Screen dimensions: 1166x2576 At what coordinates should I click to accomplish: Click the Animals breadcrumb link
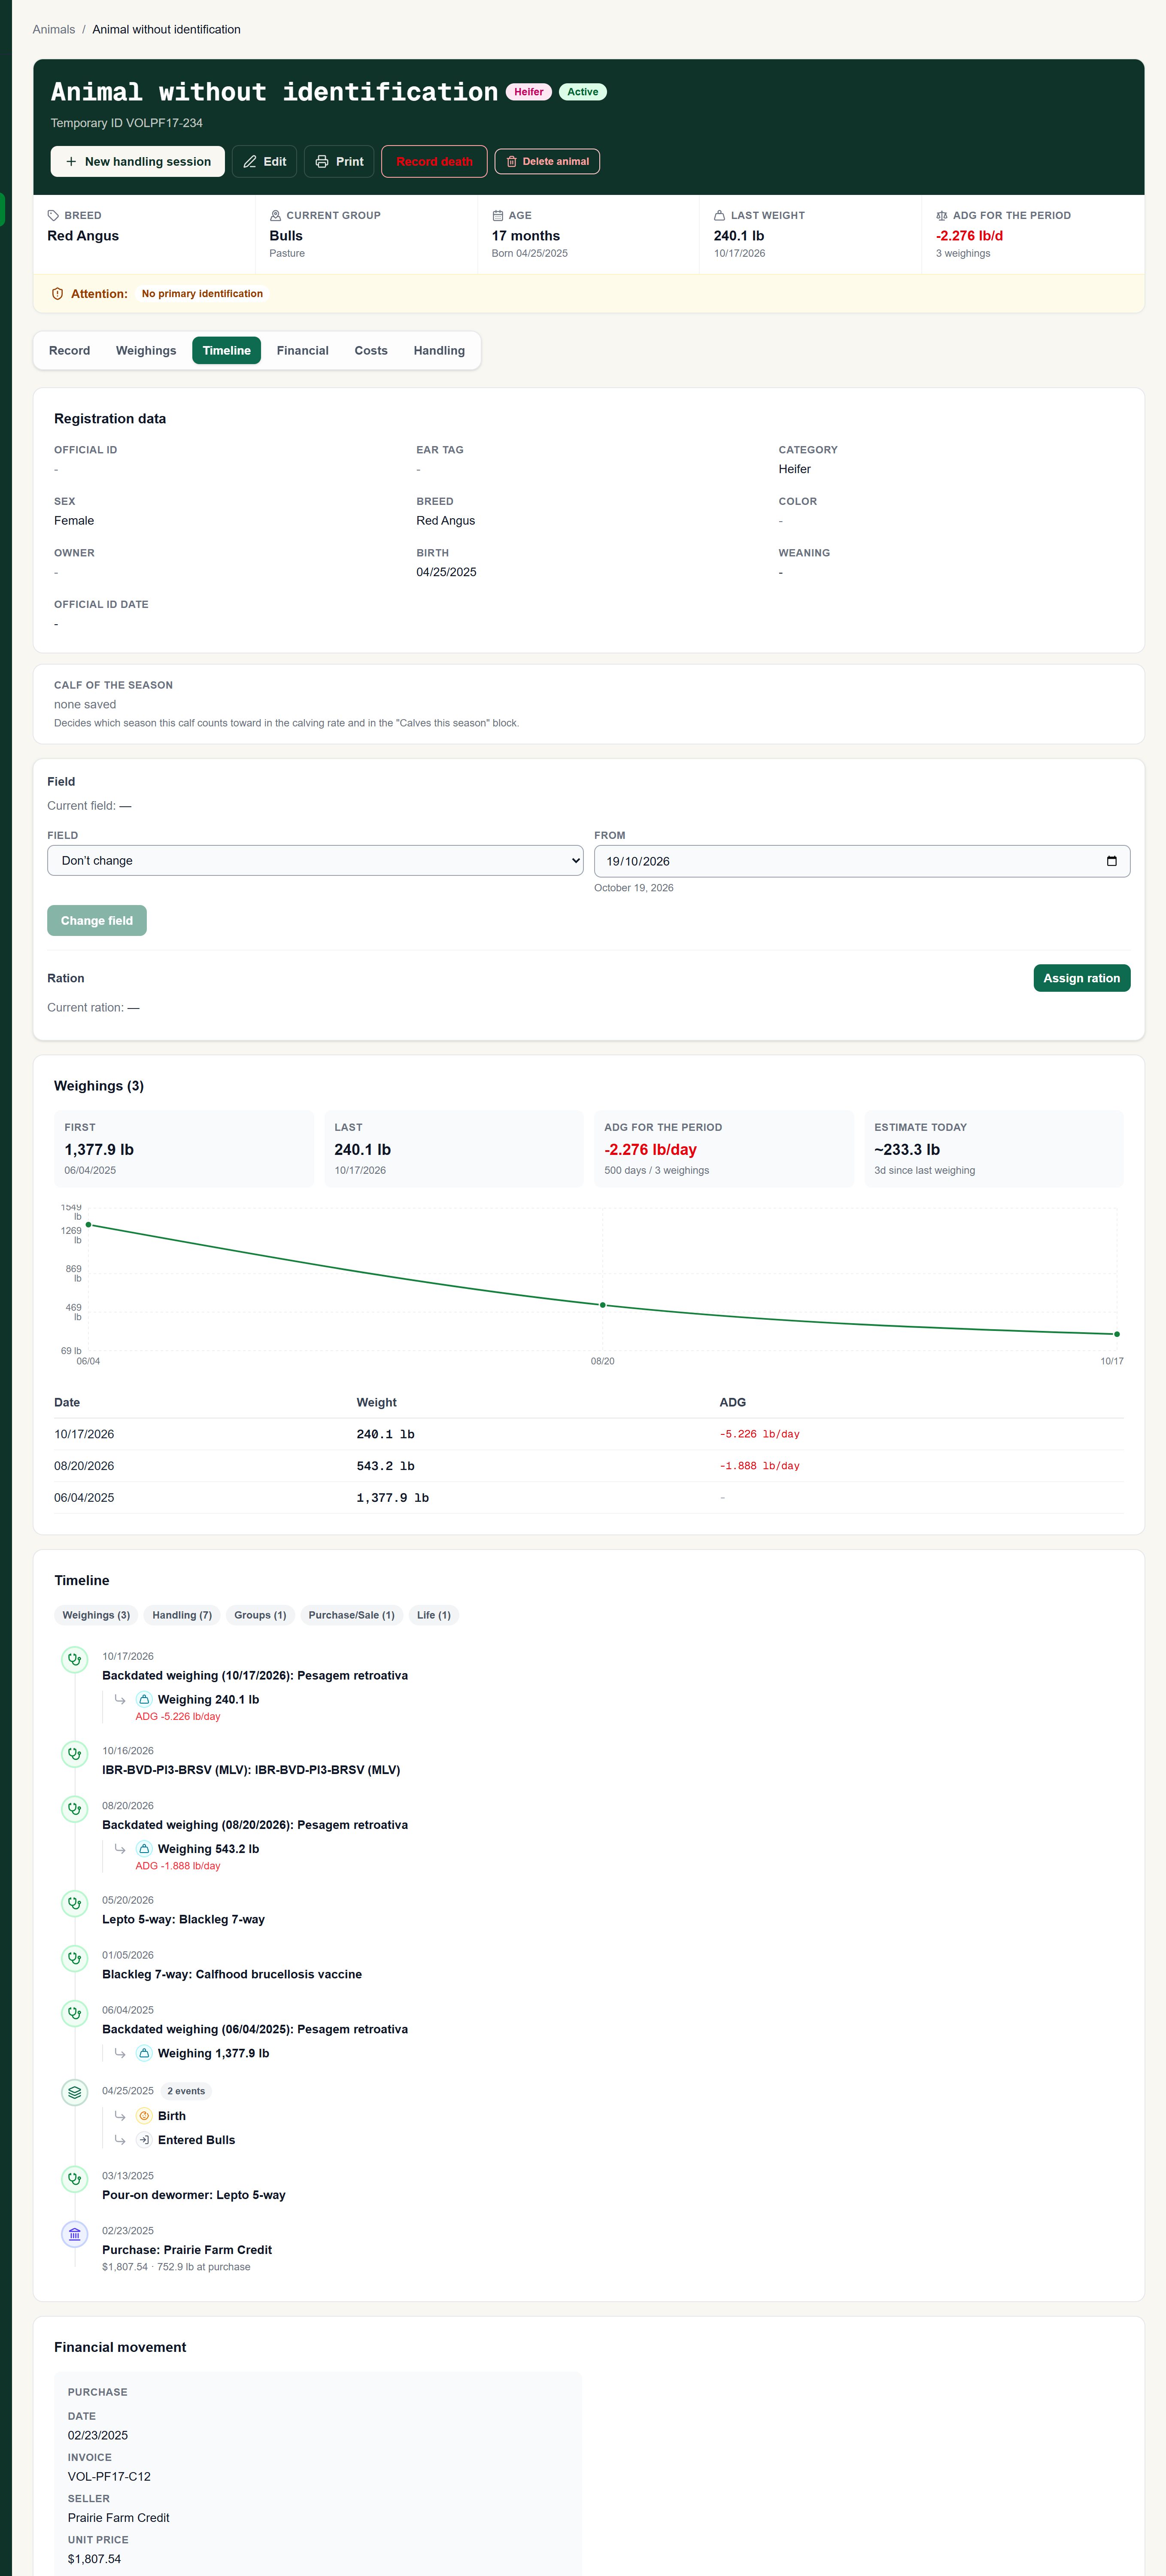coord(54,29)
